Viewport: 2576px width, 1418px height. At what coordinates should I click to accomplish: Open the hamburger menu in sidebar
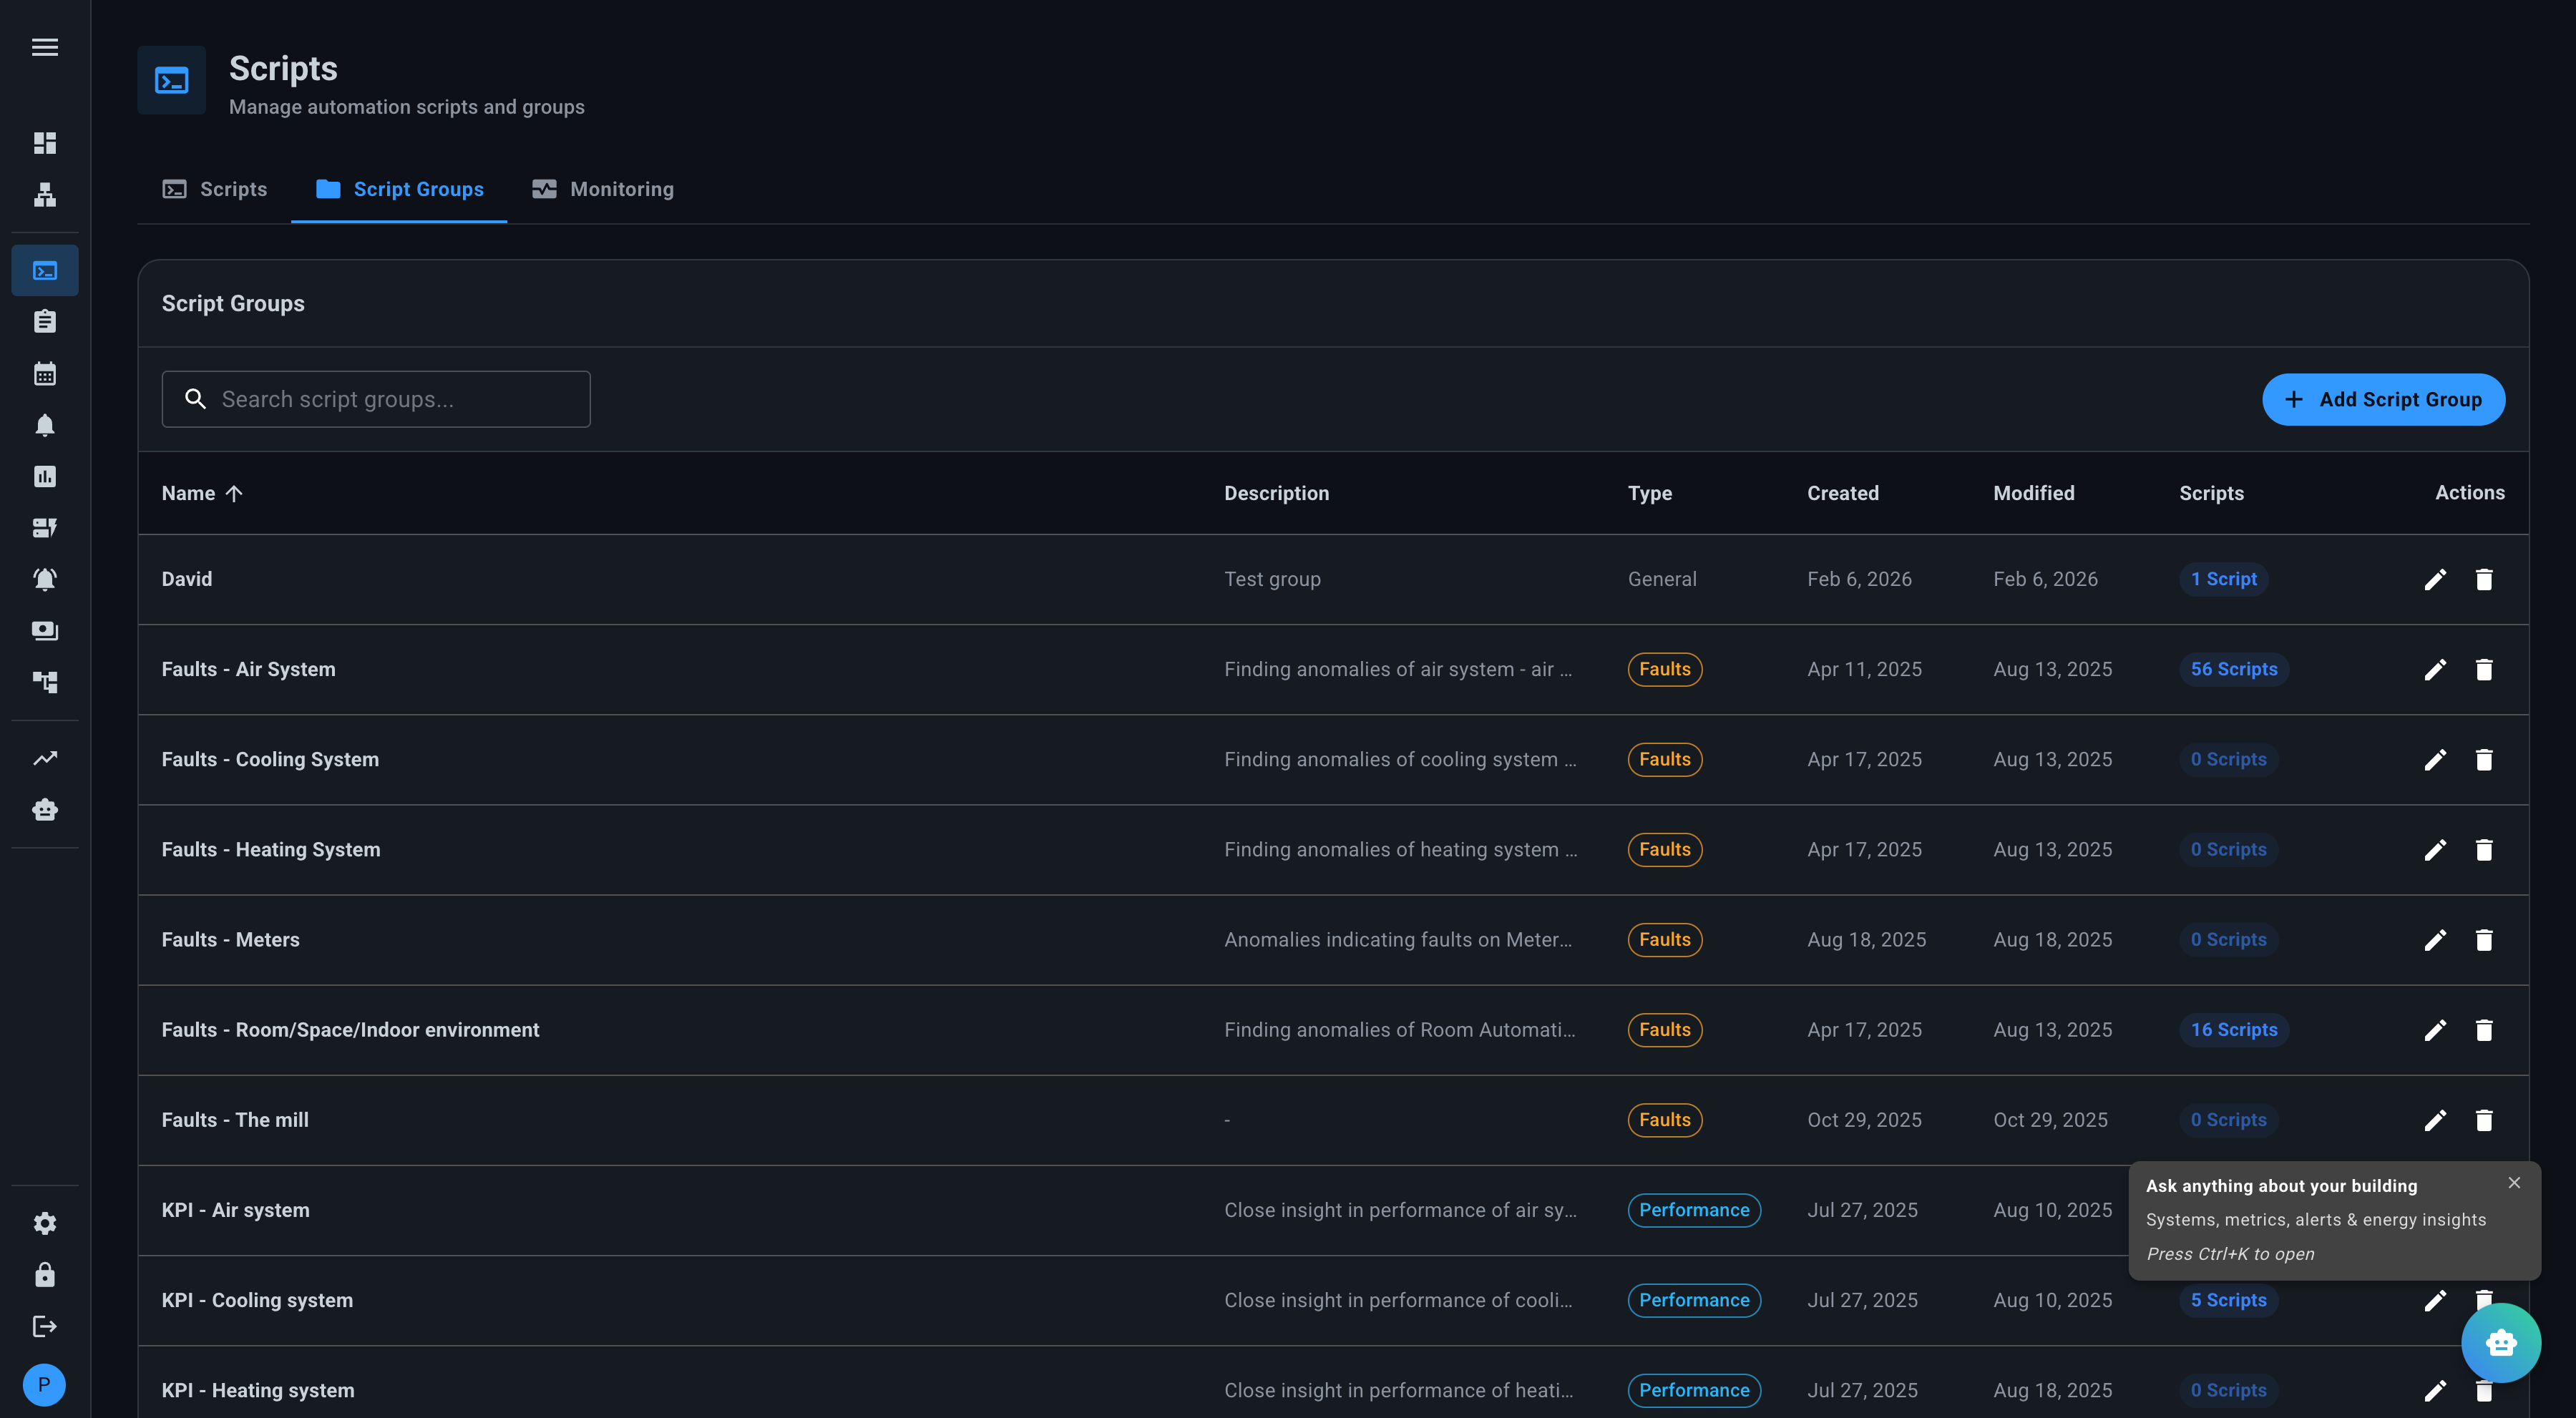pos(45,47)
